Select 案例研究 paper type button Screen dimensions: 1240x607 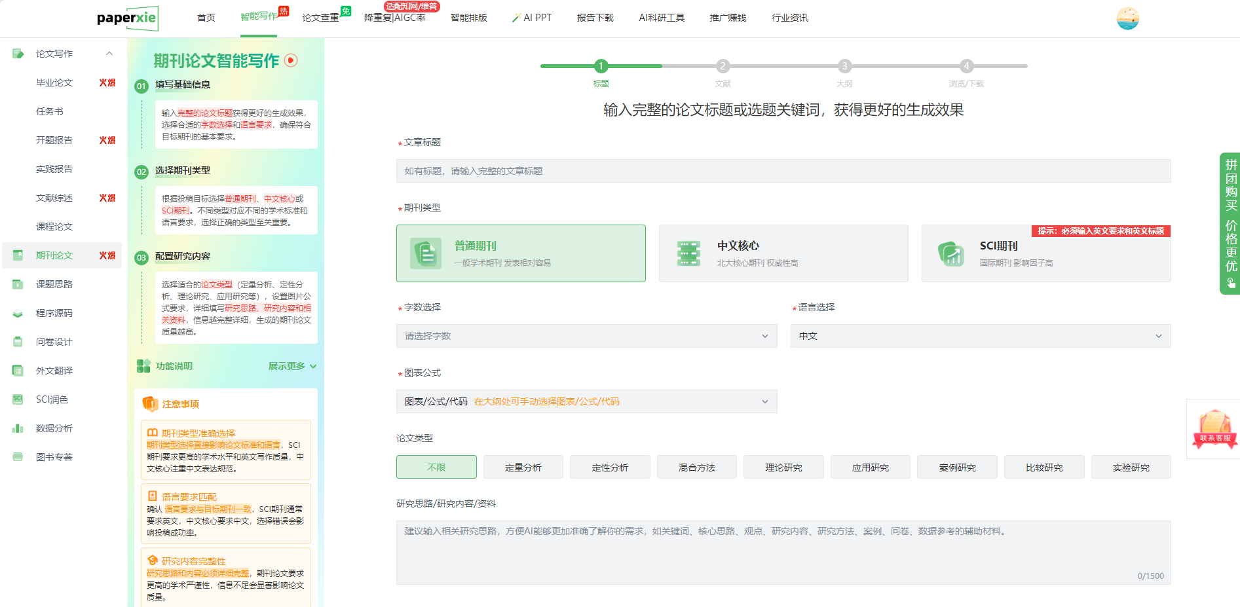click(x=957, y=468)
